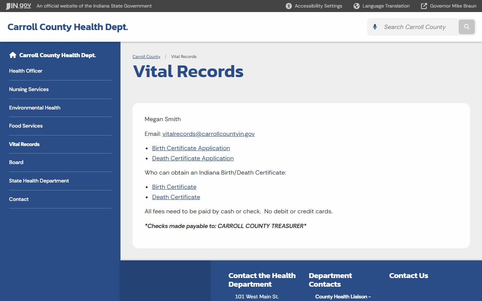The width and height of the screenshot is (482, 301).
Task: Click Contact Us footer heading
Action: pyautogui.click(x=409, y=275)
